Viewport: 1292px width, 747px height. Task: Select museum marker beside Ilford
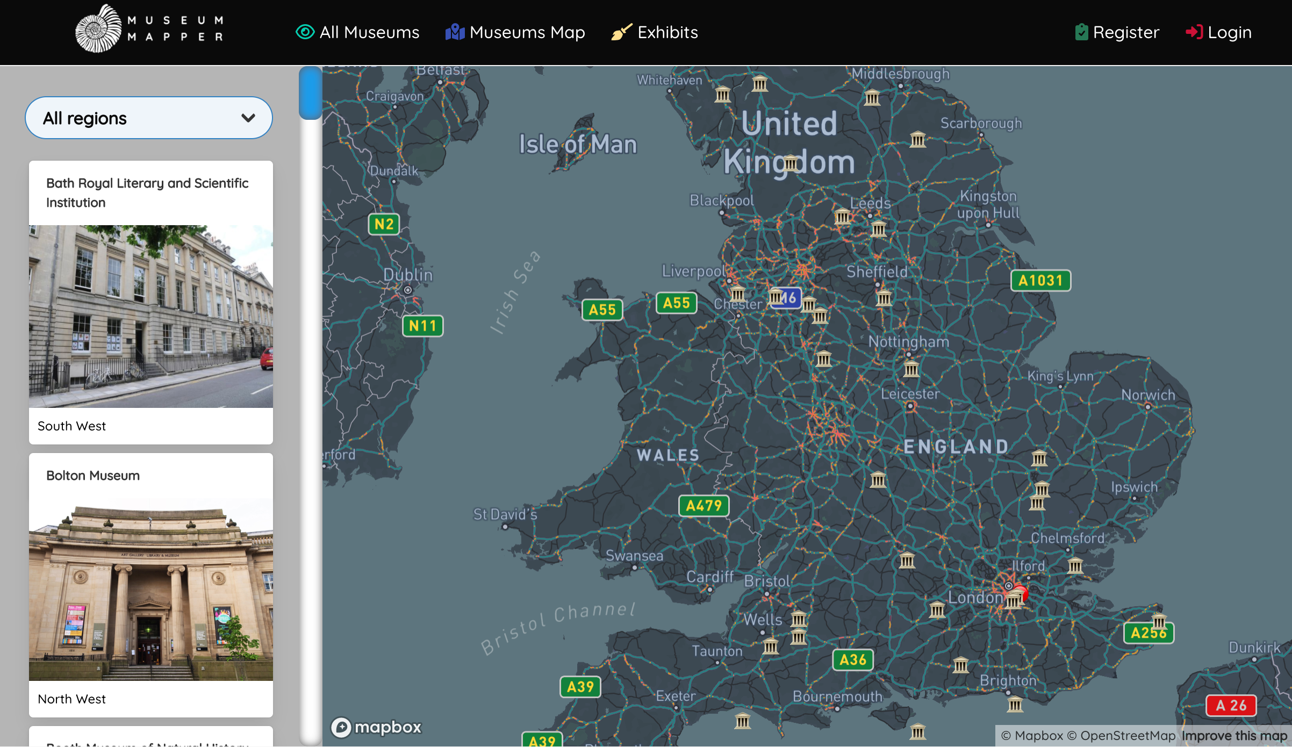[x=1075, y=565]
